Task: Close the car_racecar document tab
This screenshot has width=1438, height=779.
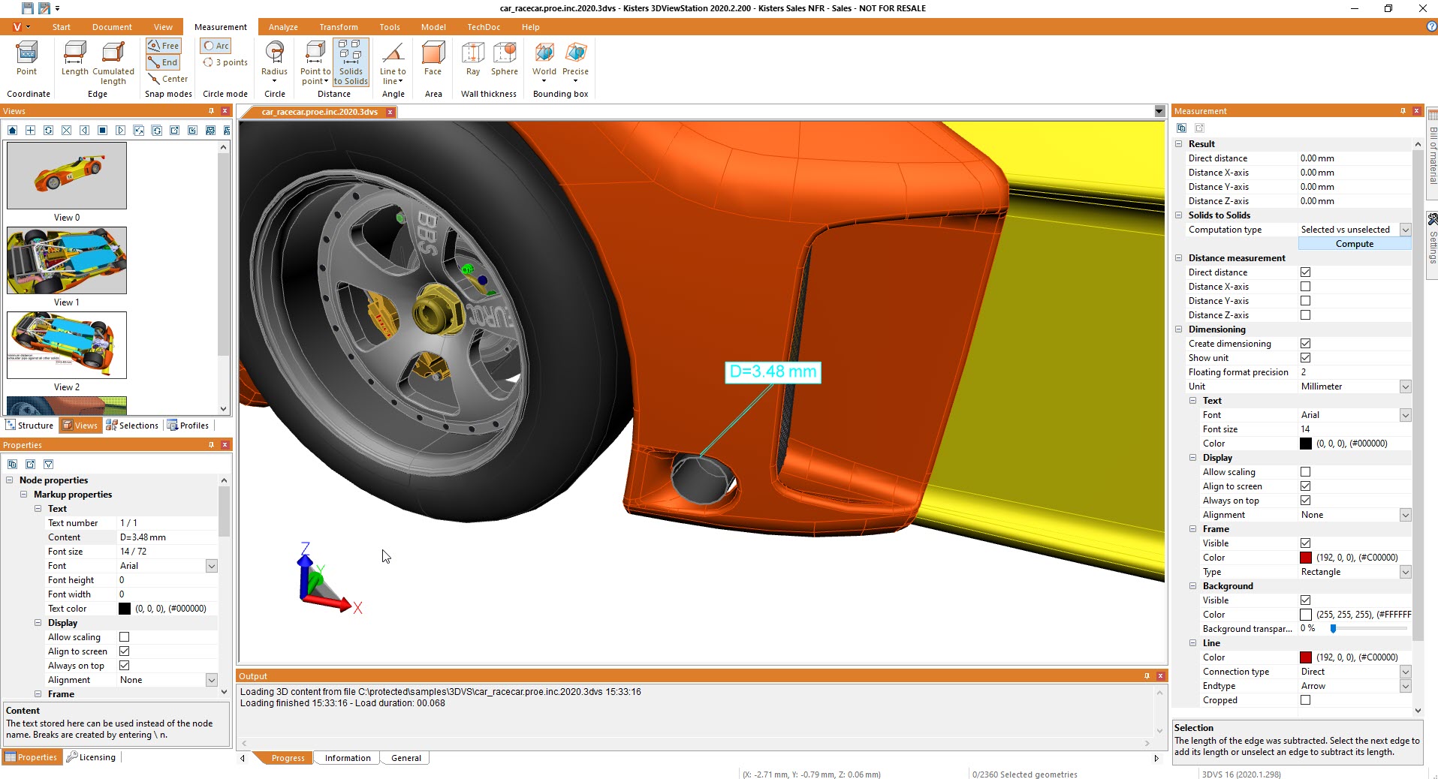Action: (390, 112)
